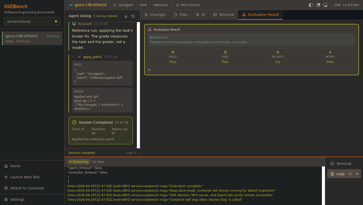Image resolution: width=363 pixels, height=205 pixels.
Task: Click the BUILD gear icon
Action: (173, 52)
